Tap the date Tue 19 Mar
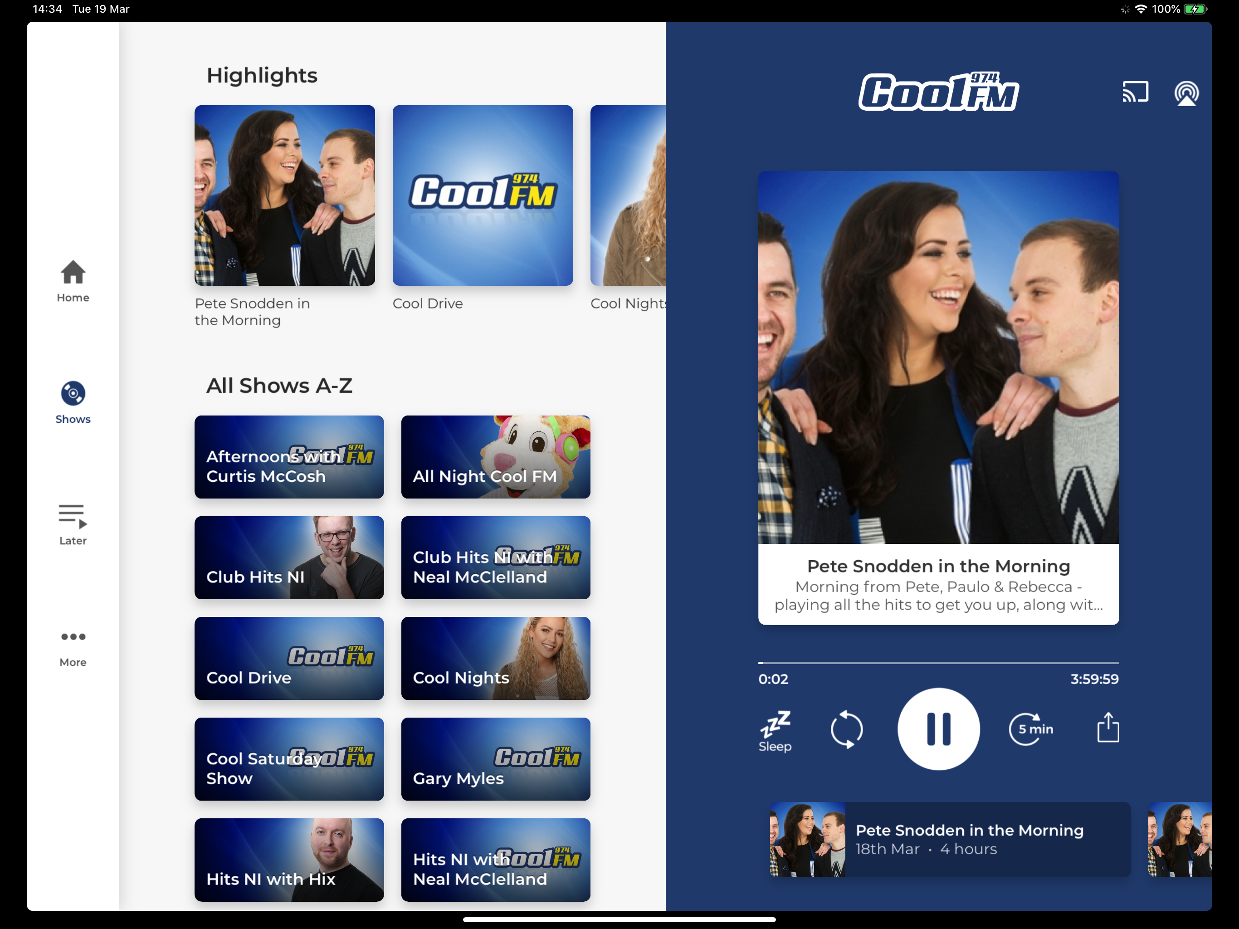This screenshot has height=929, width=1239. pos(101,9)
